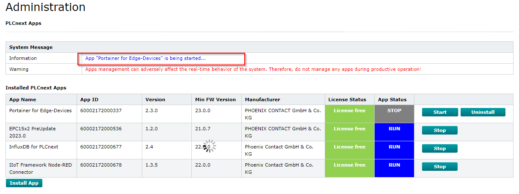Click Portainer manufacturer PHOENIX CONTACT GmbH cell

pos(283,114)
